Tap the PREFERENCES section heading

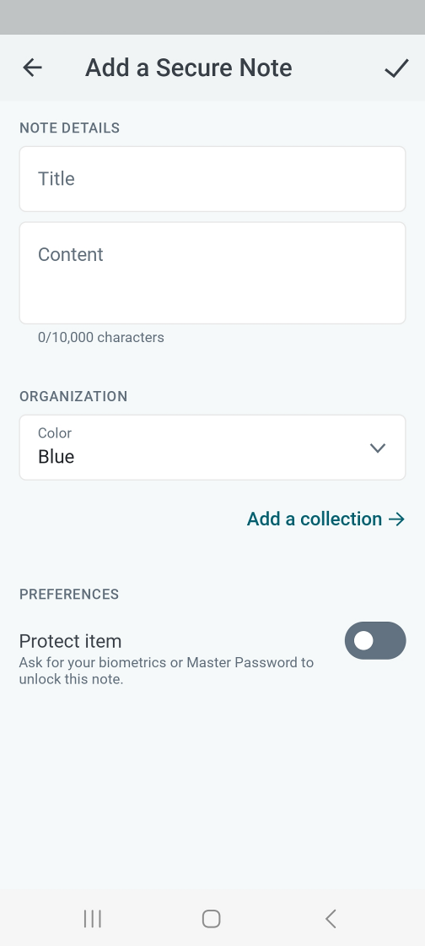pyautogui.click(x=69, y=595)
